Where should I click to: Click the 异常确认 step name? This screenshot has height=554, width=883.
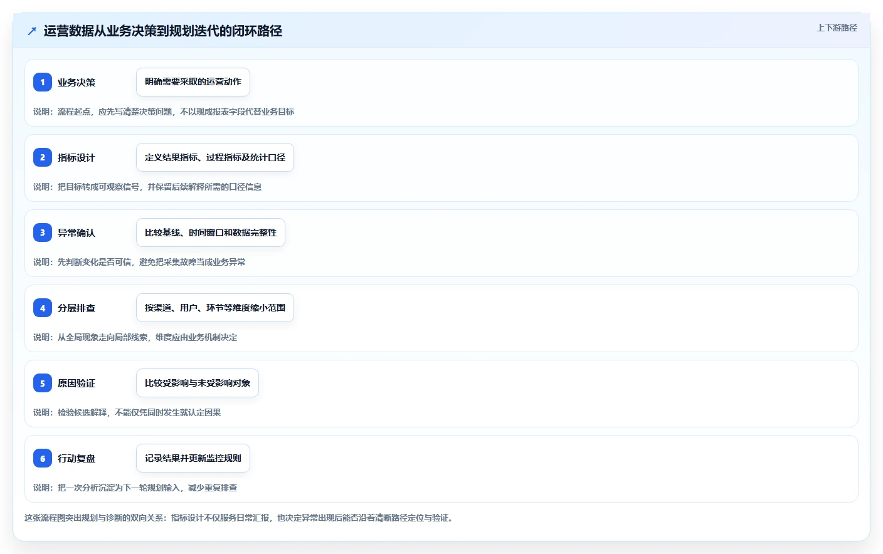(77, 233)
